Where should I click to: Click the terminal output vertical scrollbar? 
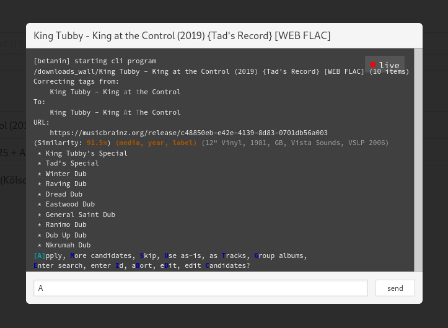pos(418,160)
